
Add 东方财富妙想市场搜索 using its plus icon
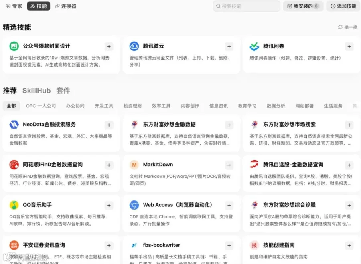pos(349,125)
